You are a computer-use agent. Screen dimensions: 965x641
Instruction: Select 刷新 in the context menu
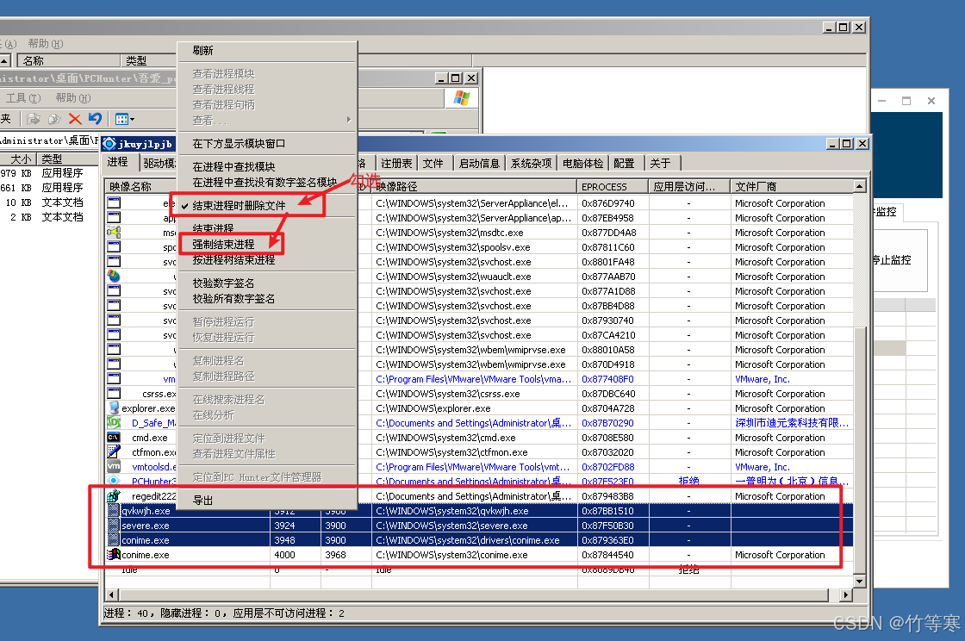click(202, 51)
